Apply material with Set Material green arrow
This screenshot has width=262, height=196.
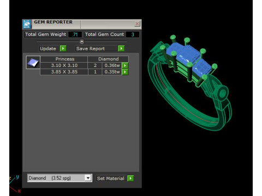(x=130, y=178)
